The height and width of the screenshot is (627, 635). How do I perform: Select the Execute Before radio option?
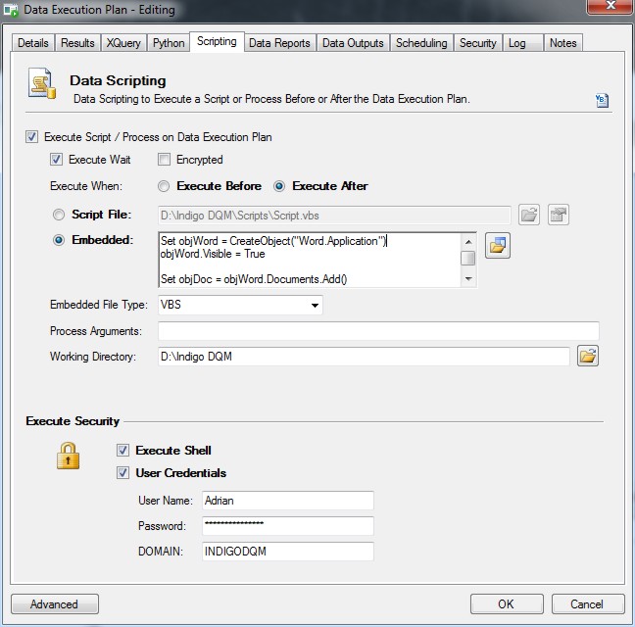coord(164,186)
